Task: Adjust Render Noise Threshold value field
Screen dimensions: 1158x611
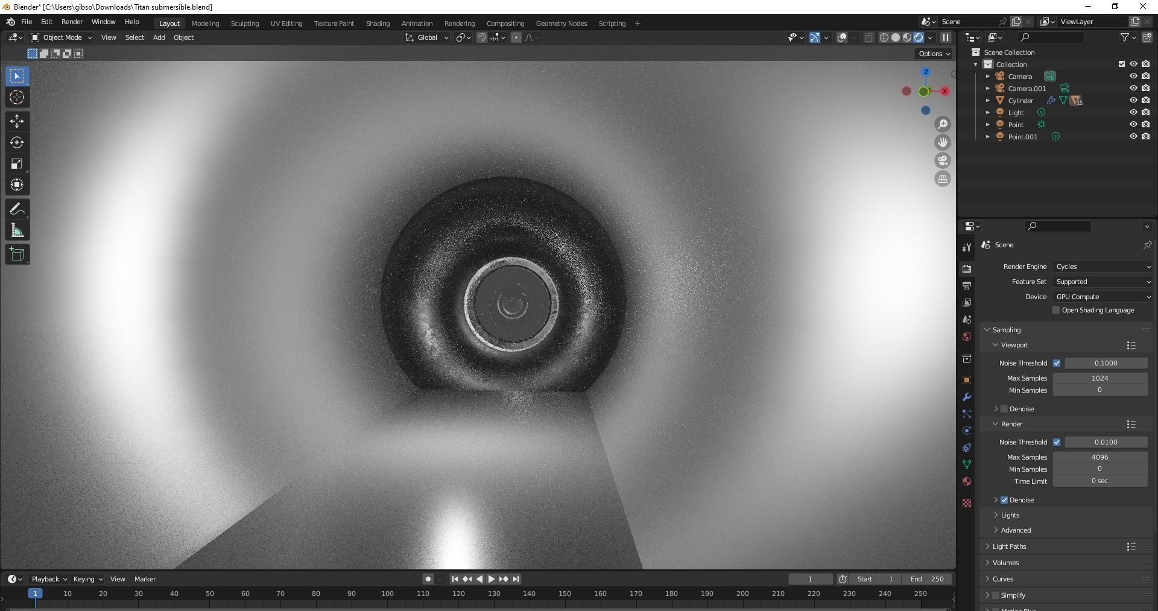Action: click(1106, 442)
